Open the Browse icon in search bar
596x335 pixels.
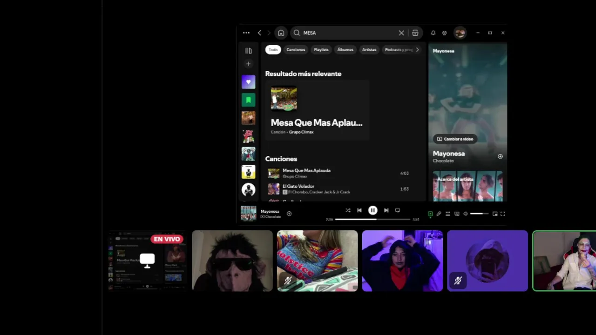pos(415,33)
